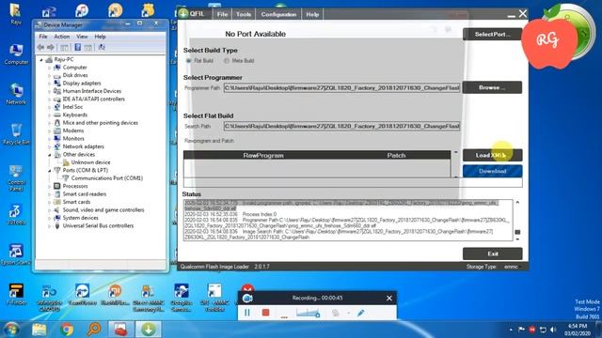Click Load XML button
The height and width of the screenshot is (338, 602).
tap(492, 155)
